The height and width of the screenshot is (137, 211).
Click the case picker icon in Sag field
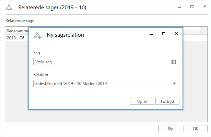[174, 62]
